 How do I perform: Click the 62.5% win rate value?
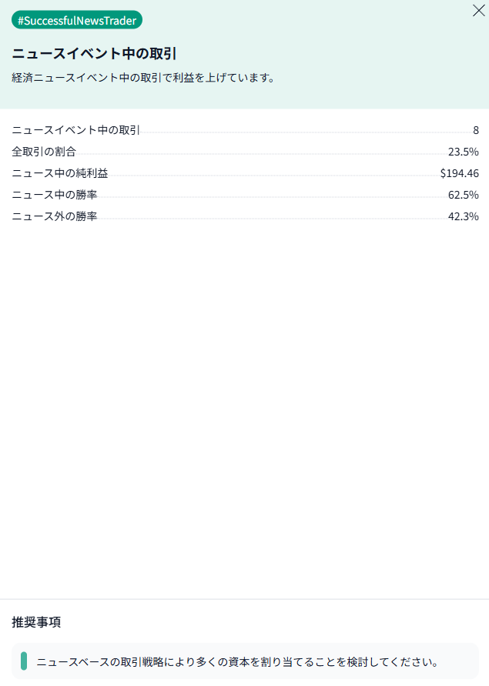click(463, 195)
